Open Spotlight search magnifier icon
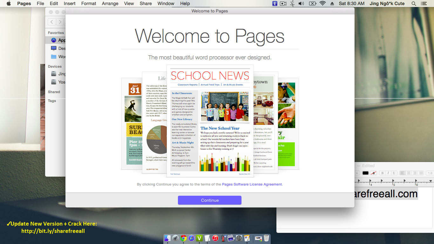434x244 pixels. pyautogui.click(x=414, y=3)
